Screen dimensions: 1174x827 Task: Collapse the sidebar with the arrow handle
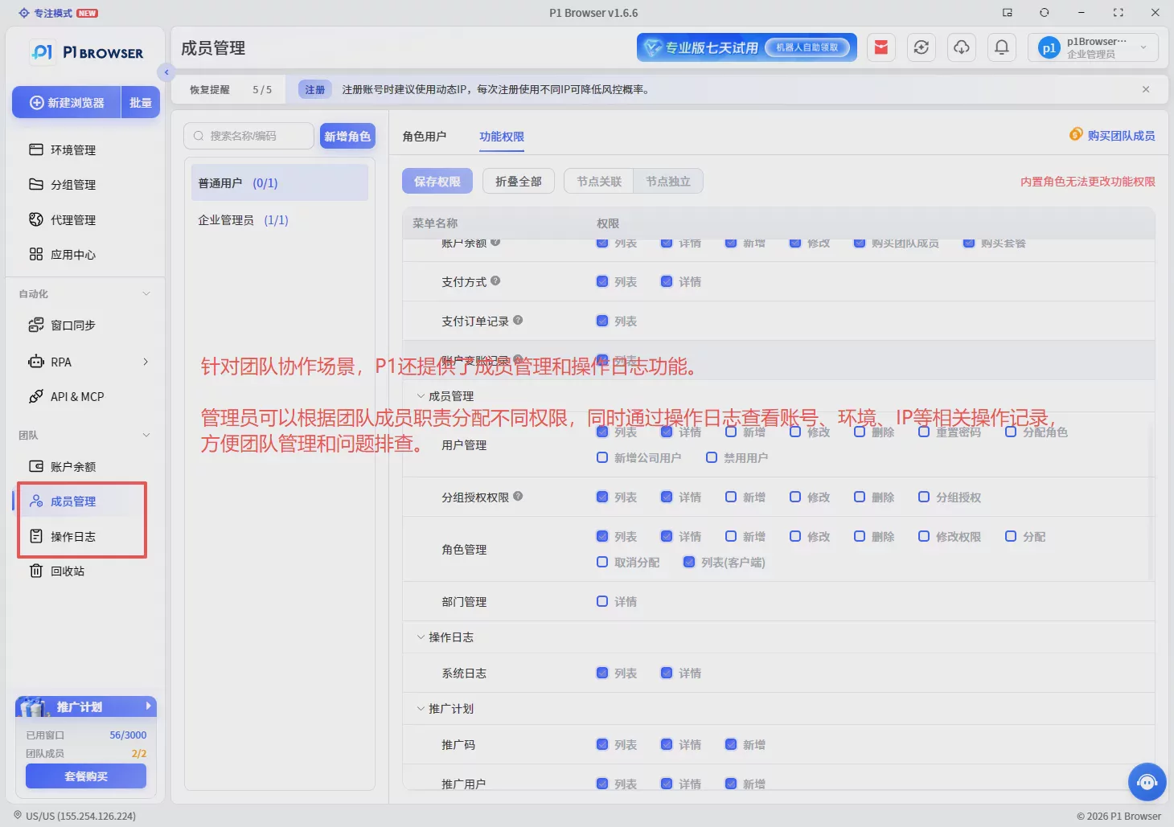166,72
